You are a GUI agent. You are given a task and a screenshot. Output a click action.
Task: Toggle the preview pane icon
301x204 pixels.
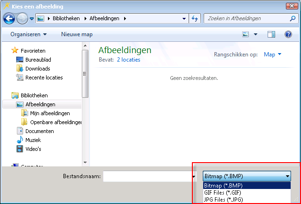click(x=271, y=34)
